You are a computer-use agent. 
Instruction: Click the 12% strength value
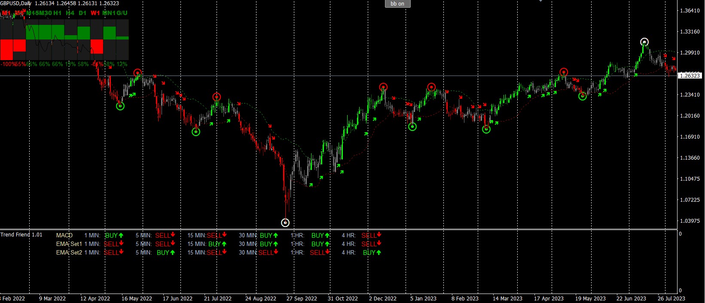[122, 64]
